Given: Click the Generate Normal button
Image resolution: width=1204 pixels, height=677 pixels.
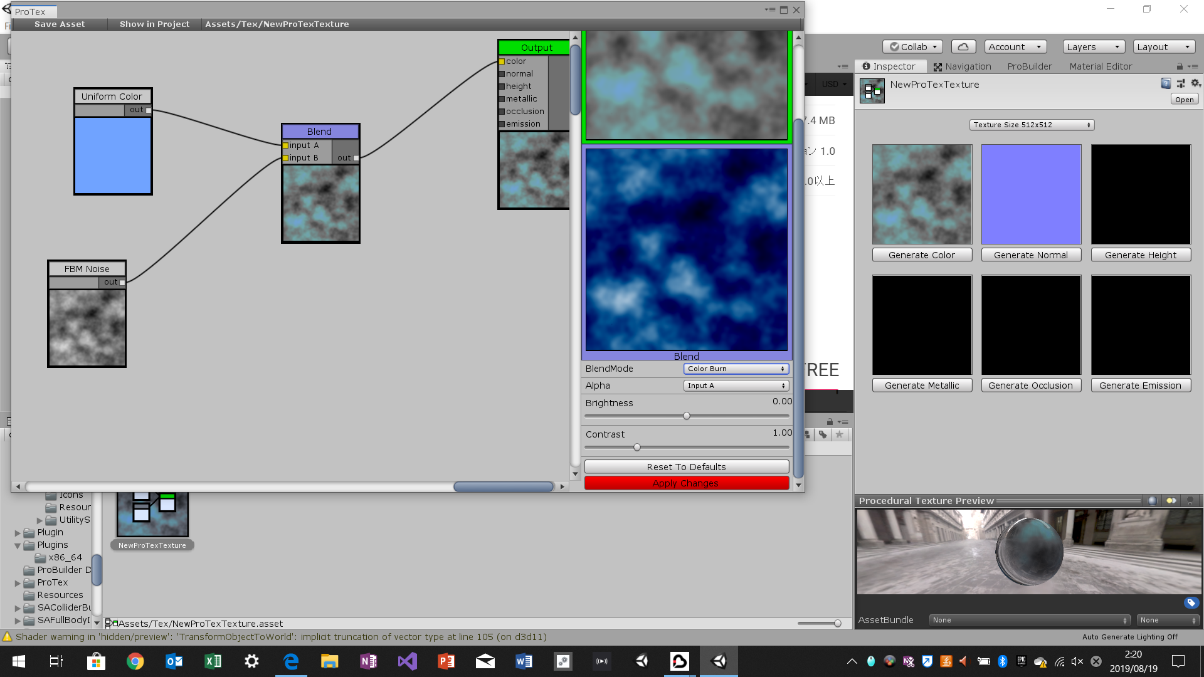Looking at the screenshot, I should [1031, 255].
